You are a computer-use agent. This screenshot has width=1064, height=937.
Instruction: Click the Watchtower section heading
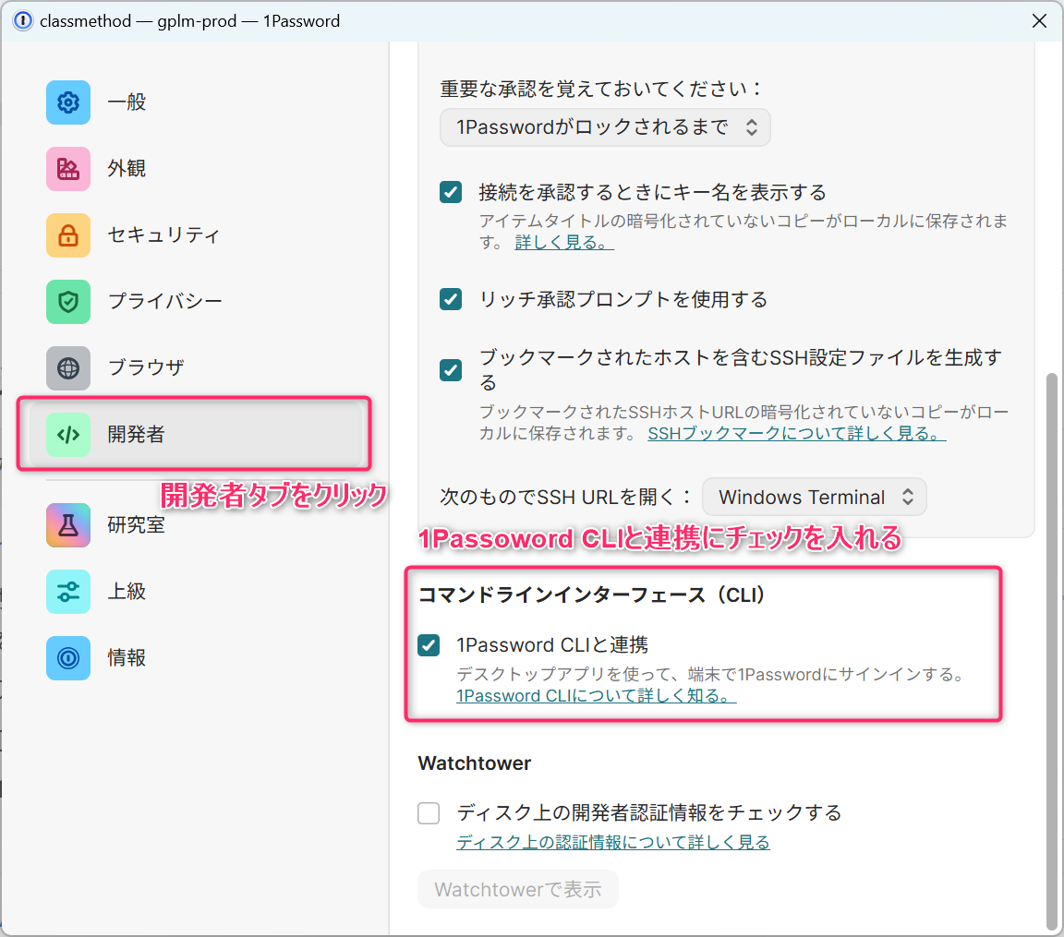475,763
